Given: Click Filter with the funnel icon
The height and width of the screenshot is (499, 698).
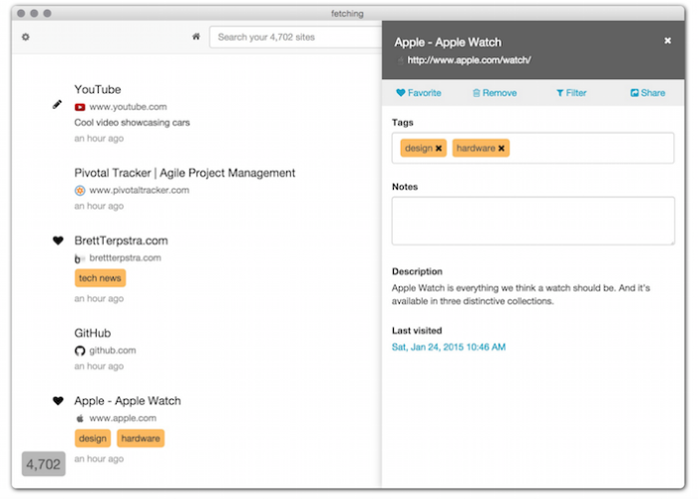Looking at the screenshot, I should [x=571, y=93].
